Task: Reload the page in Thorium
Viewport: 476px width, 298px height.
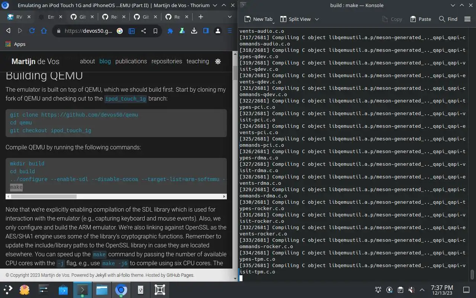Action: pos(32,31)
